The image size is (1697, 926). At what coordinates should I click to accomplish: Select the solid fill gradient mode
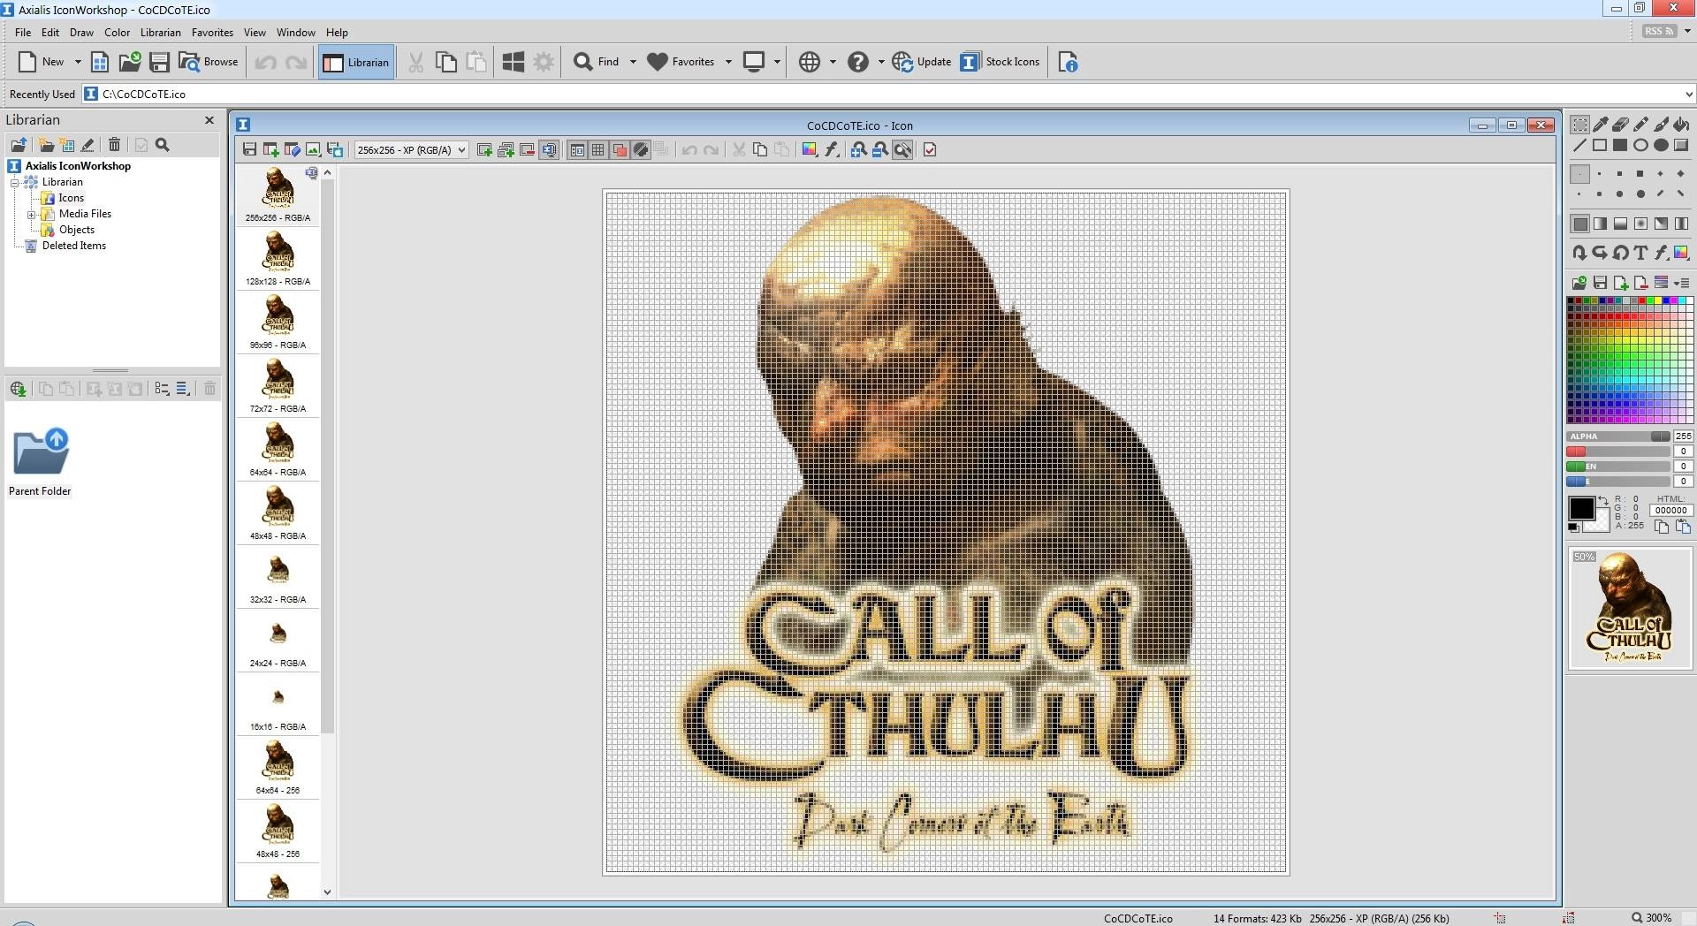pos(1579,224)
